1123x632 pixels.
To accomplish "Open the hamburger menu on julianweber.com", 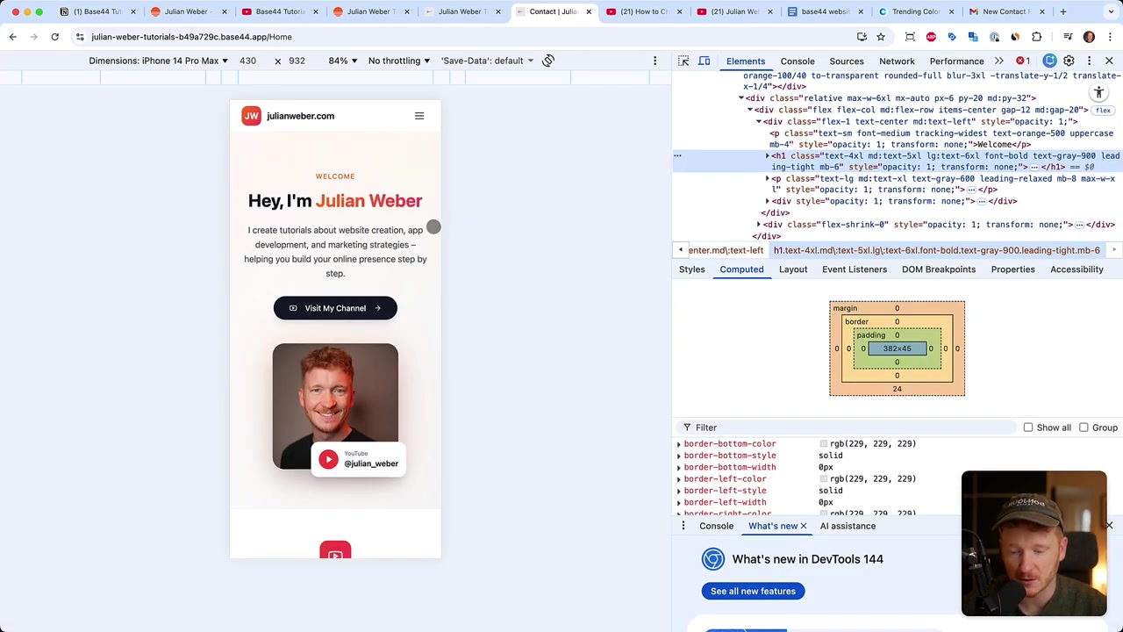I will pyautogui.click(x=419, y=116).
